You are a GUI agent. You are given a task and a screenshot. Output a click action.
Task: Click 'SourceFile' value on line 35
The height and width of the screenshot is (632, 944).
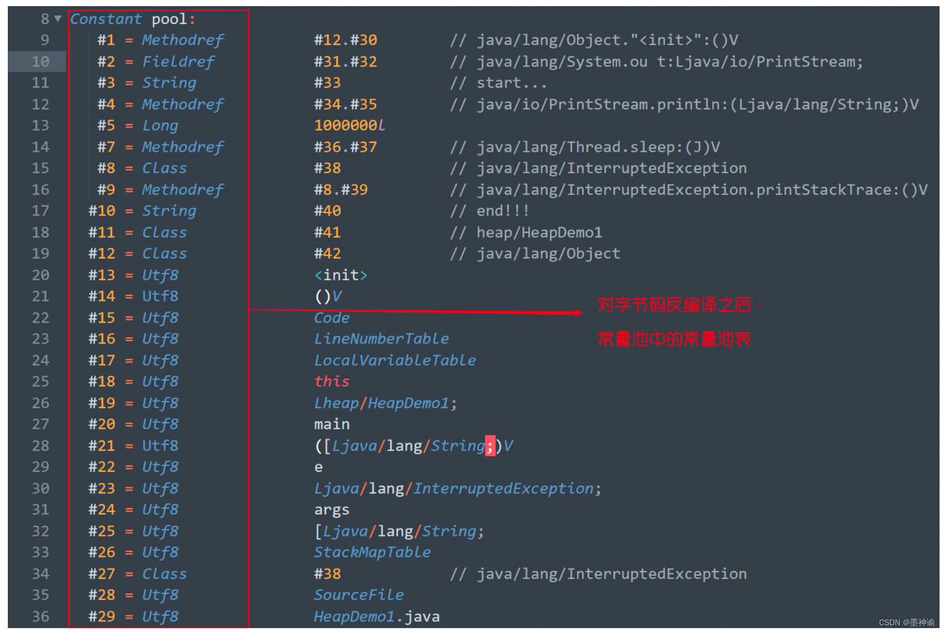[359, 595]
